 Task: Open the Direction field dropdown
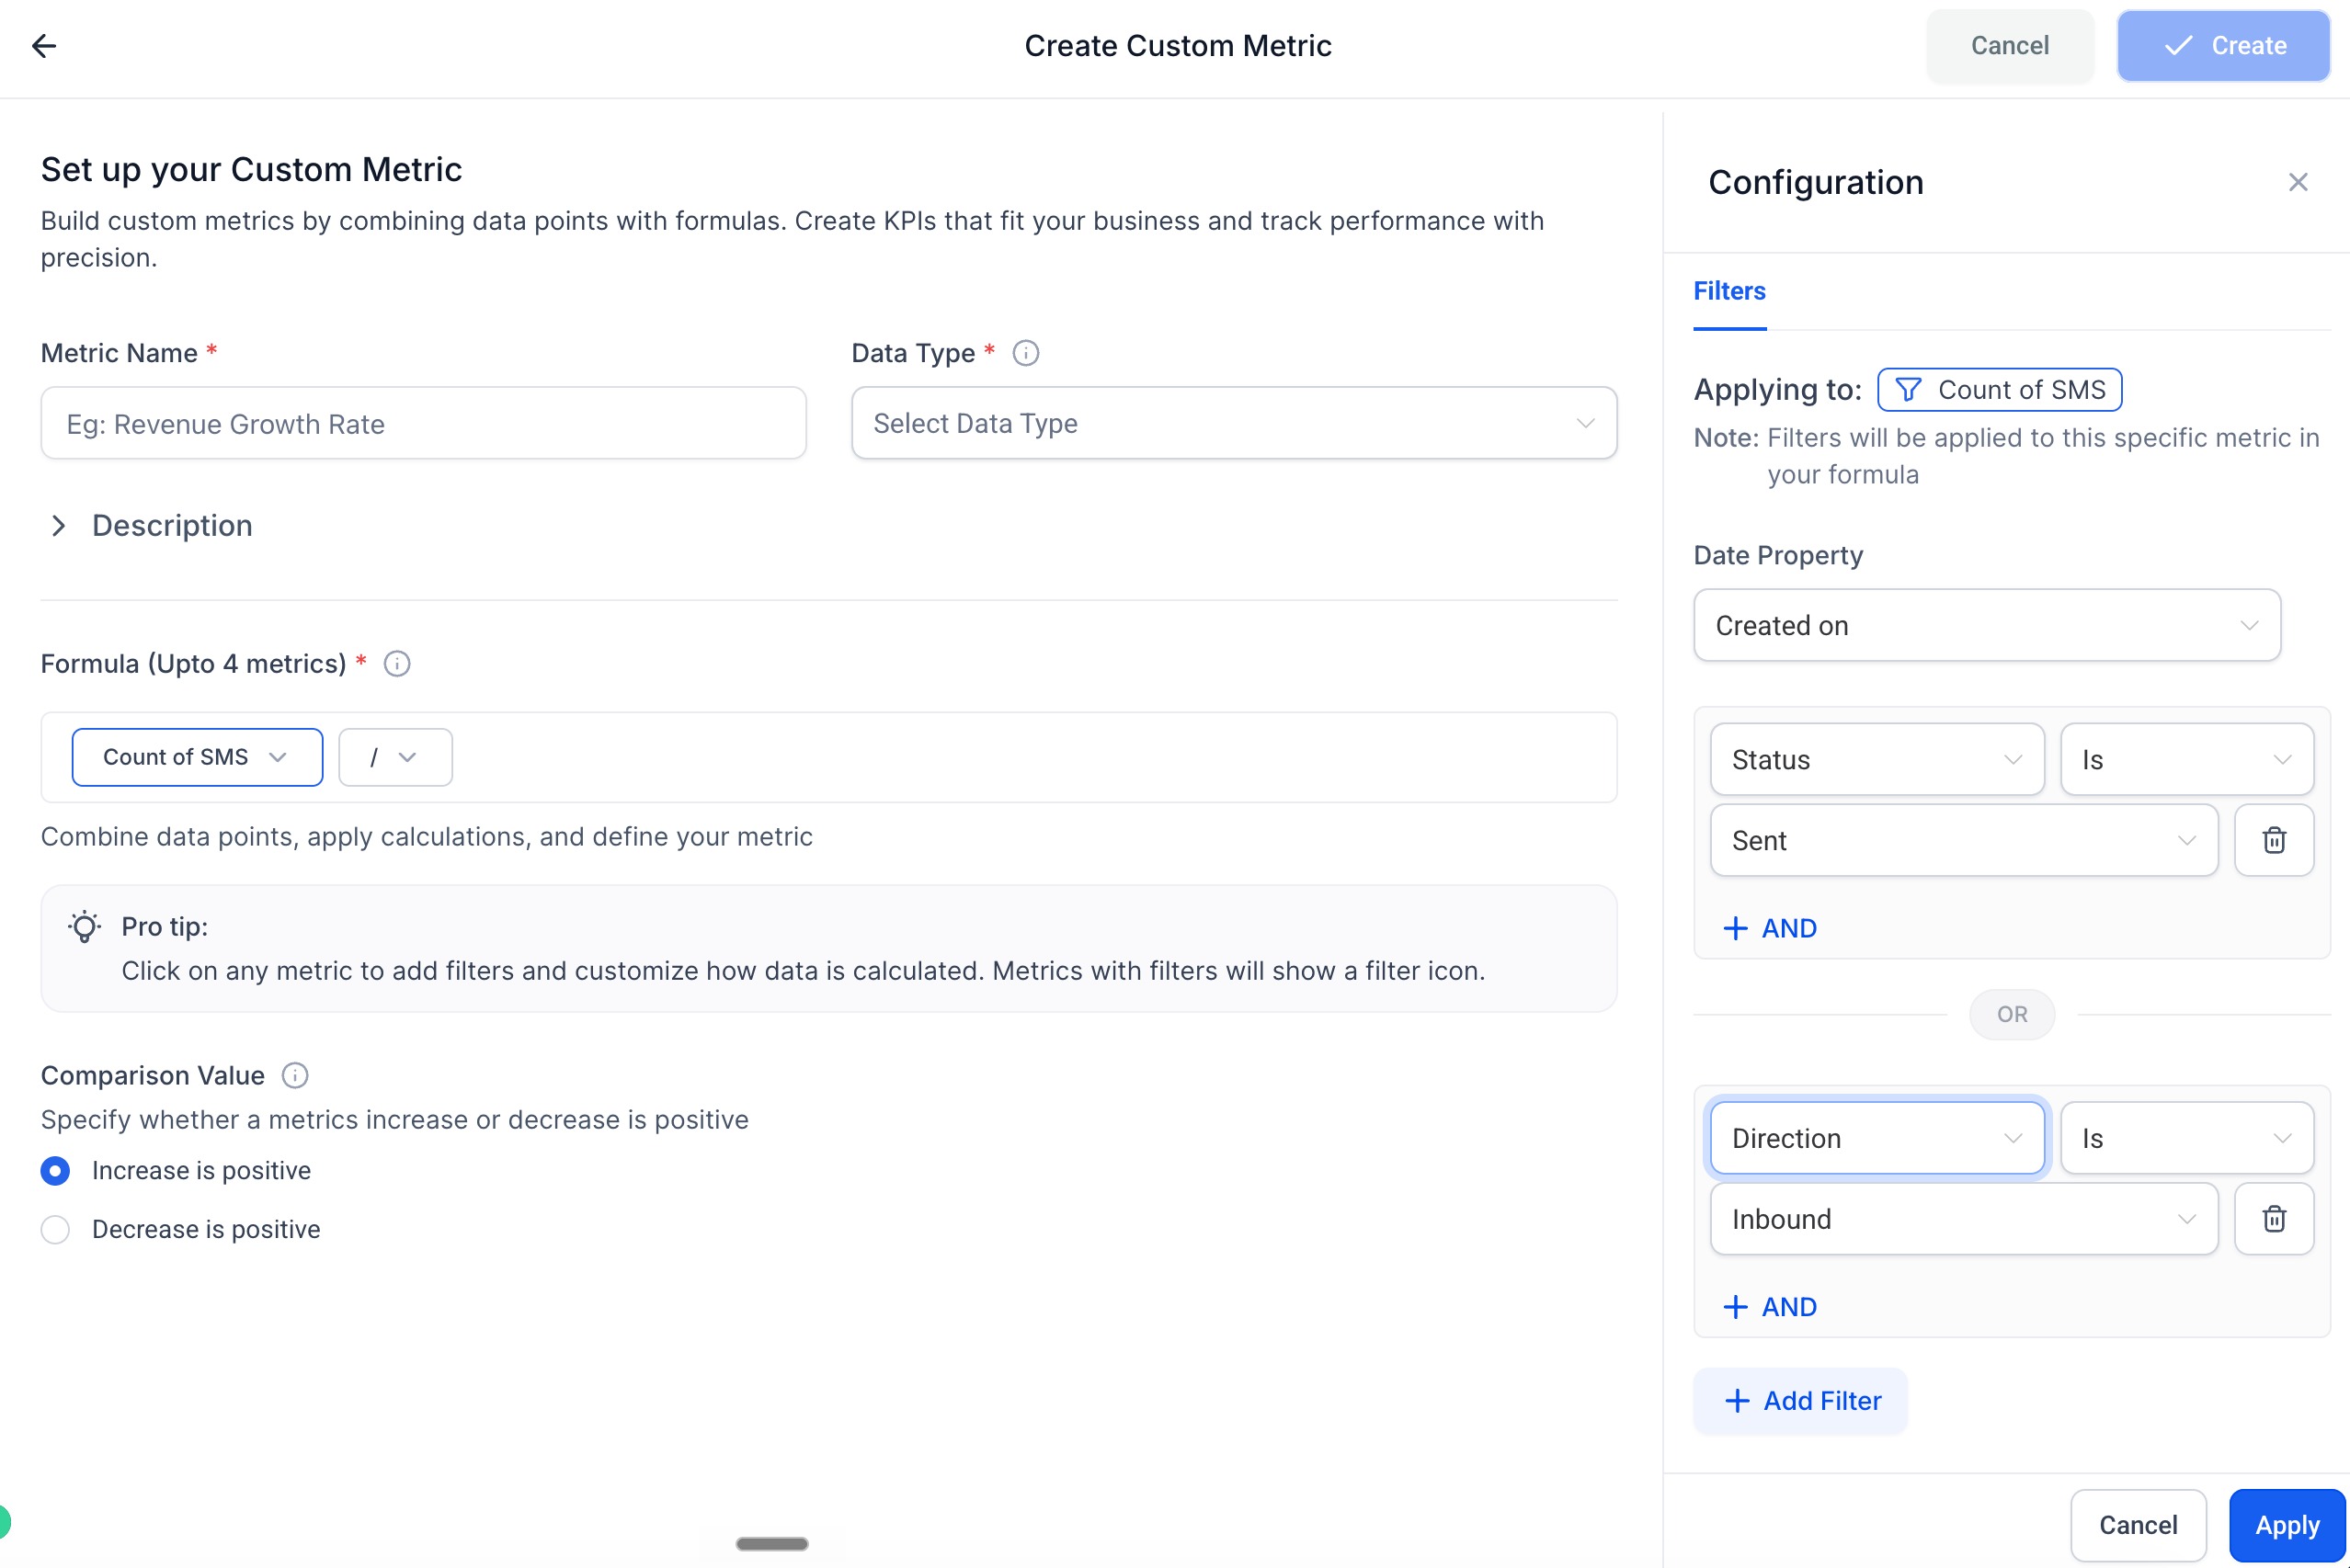tap(1877, 1139)
